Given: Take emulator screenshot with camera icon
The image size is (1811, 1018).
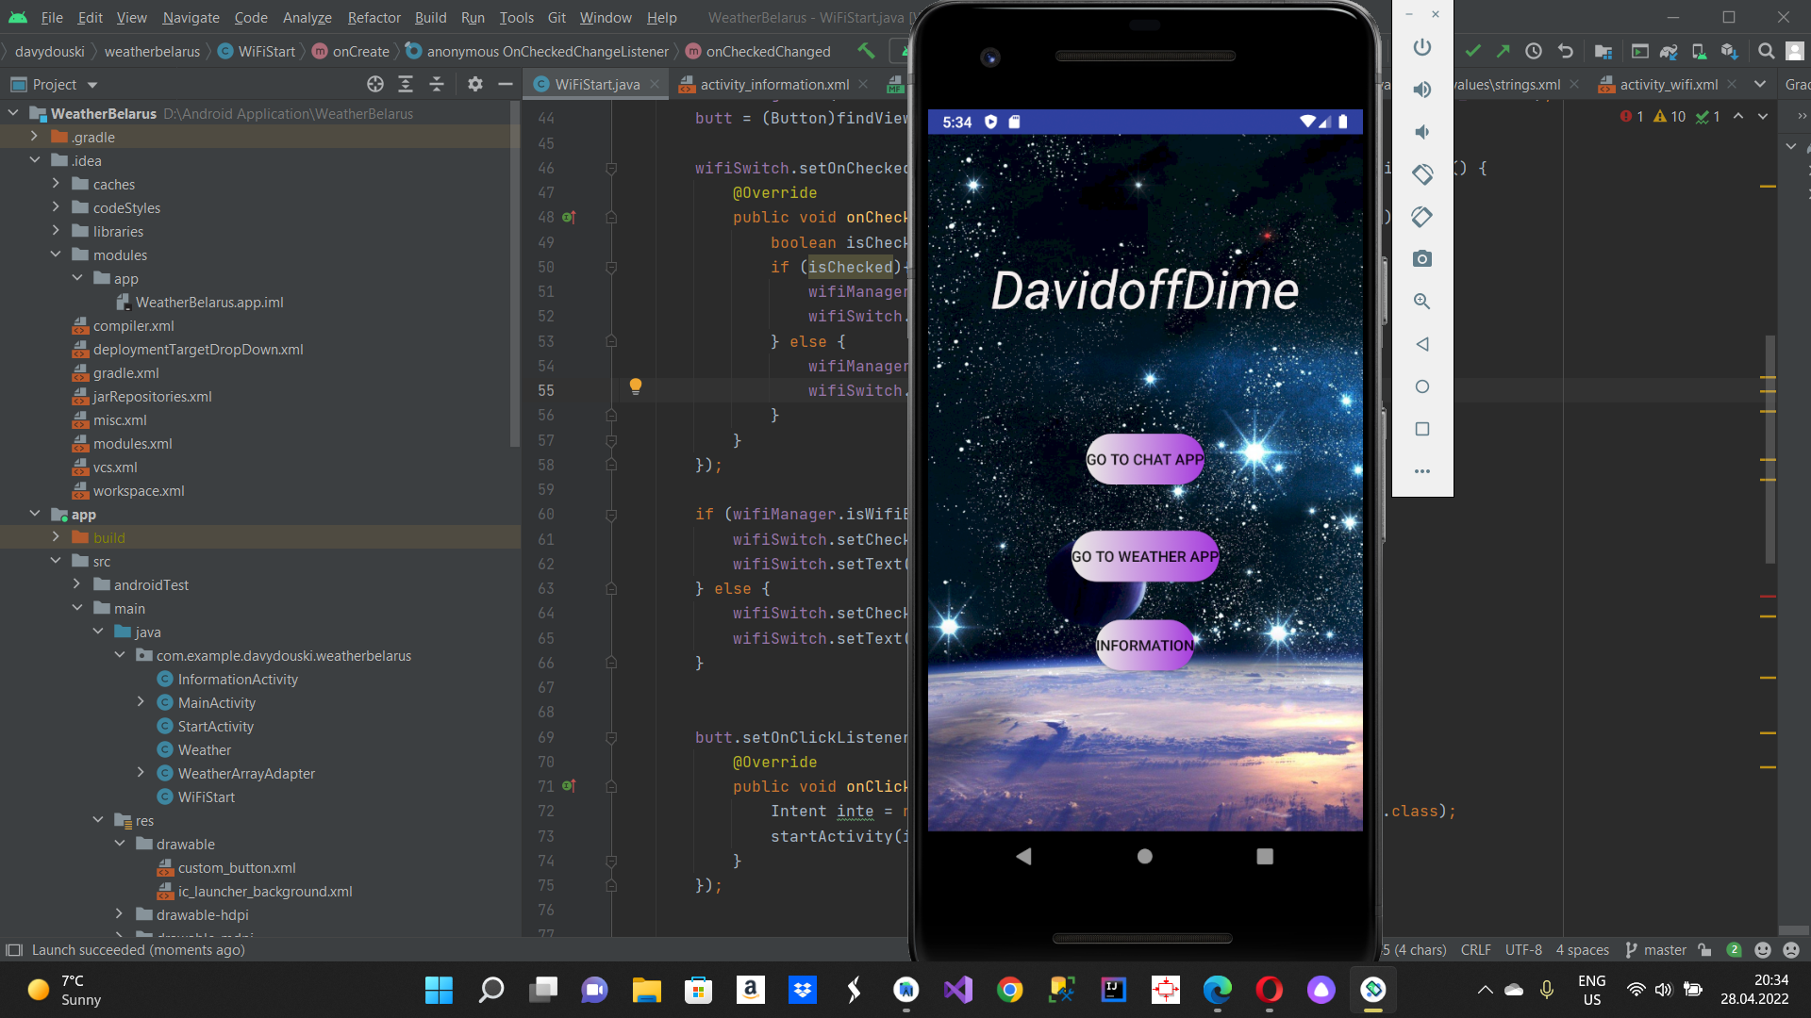Looking at the screenshot, I should [1422, 259].
